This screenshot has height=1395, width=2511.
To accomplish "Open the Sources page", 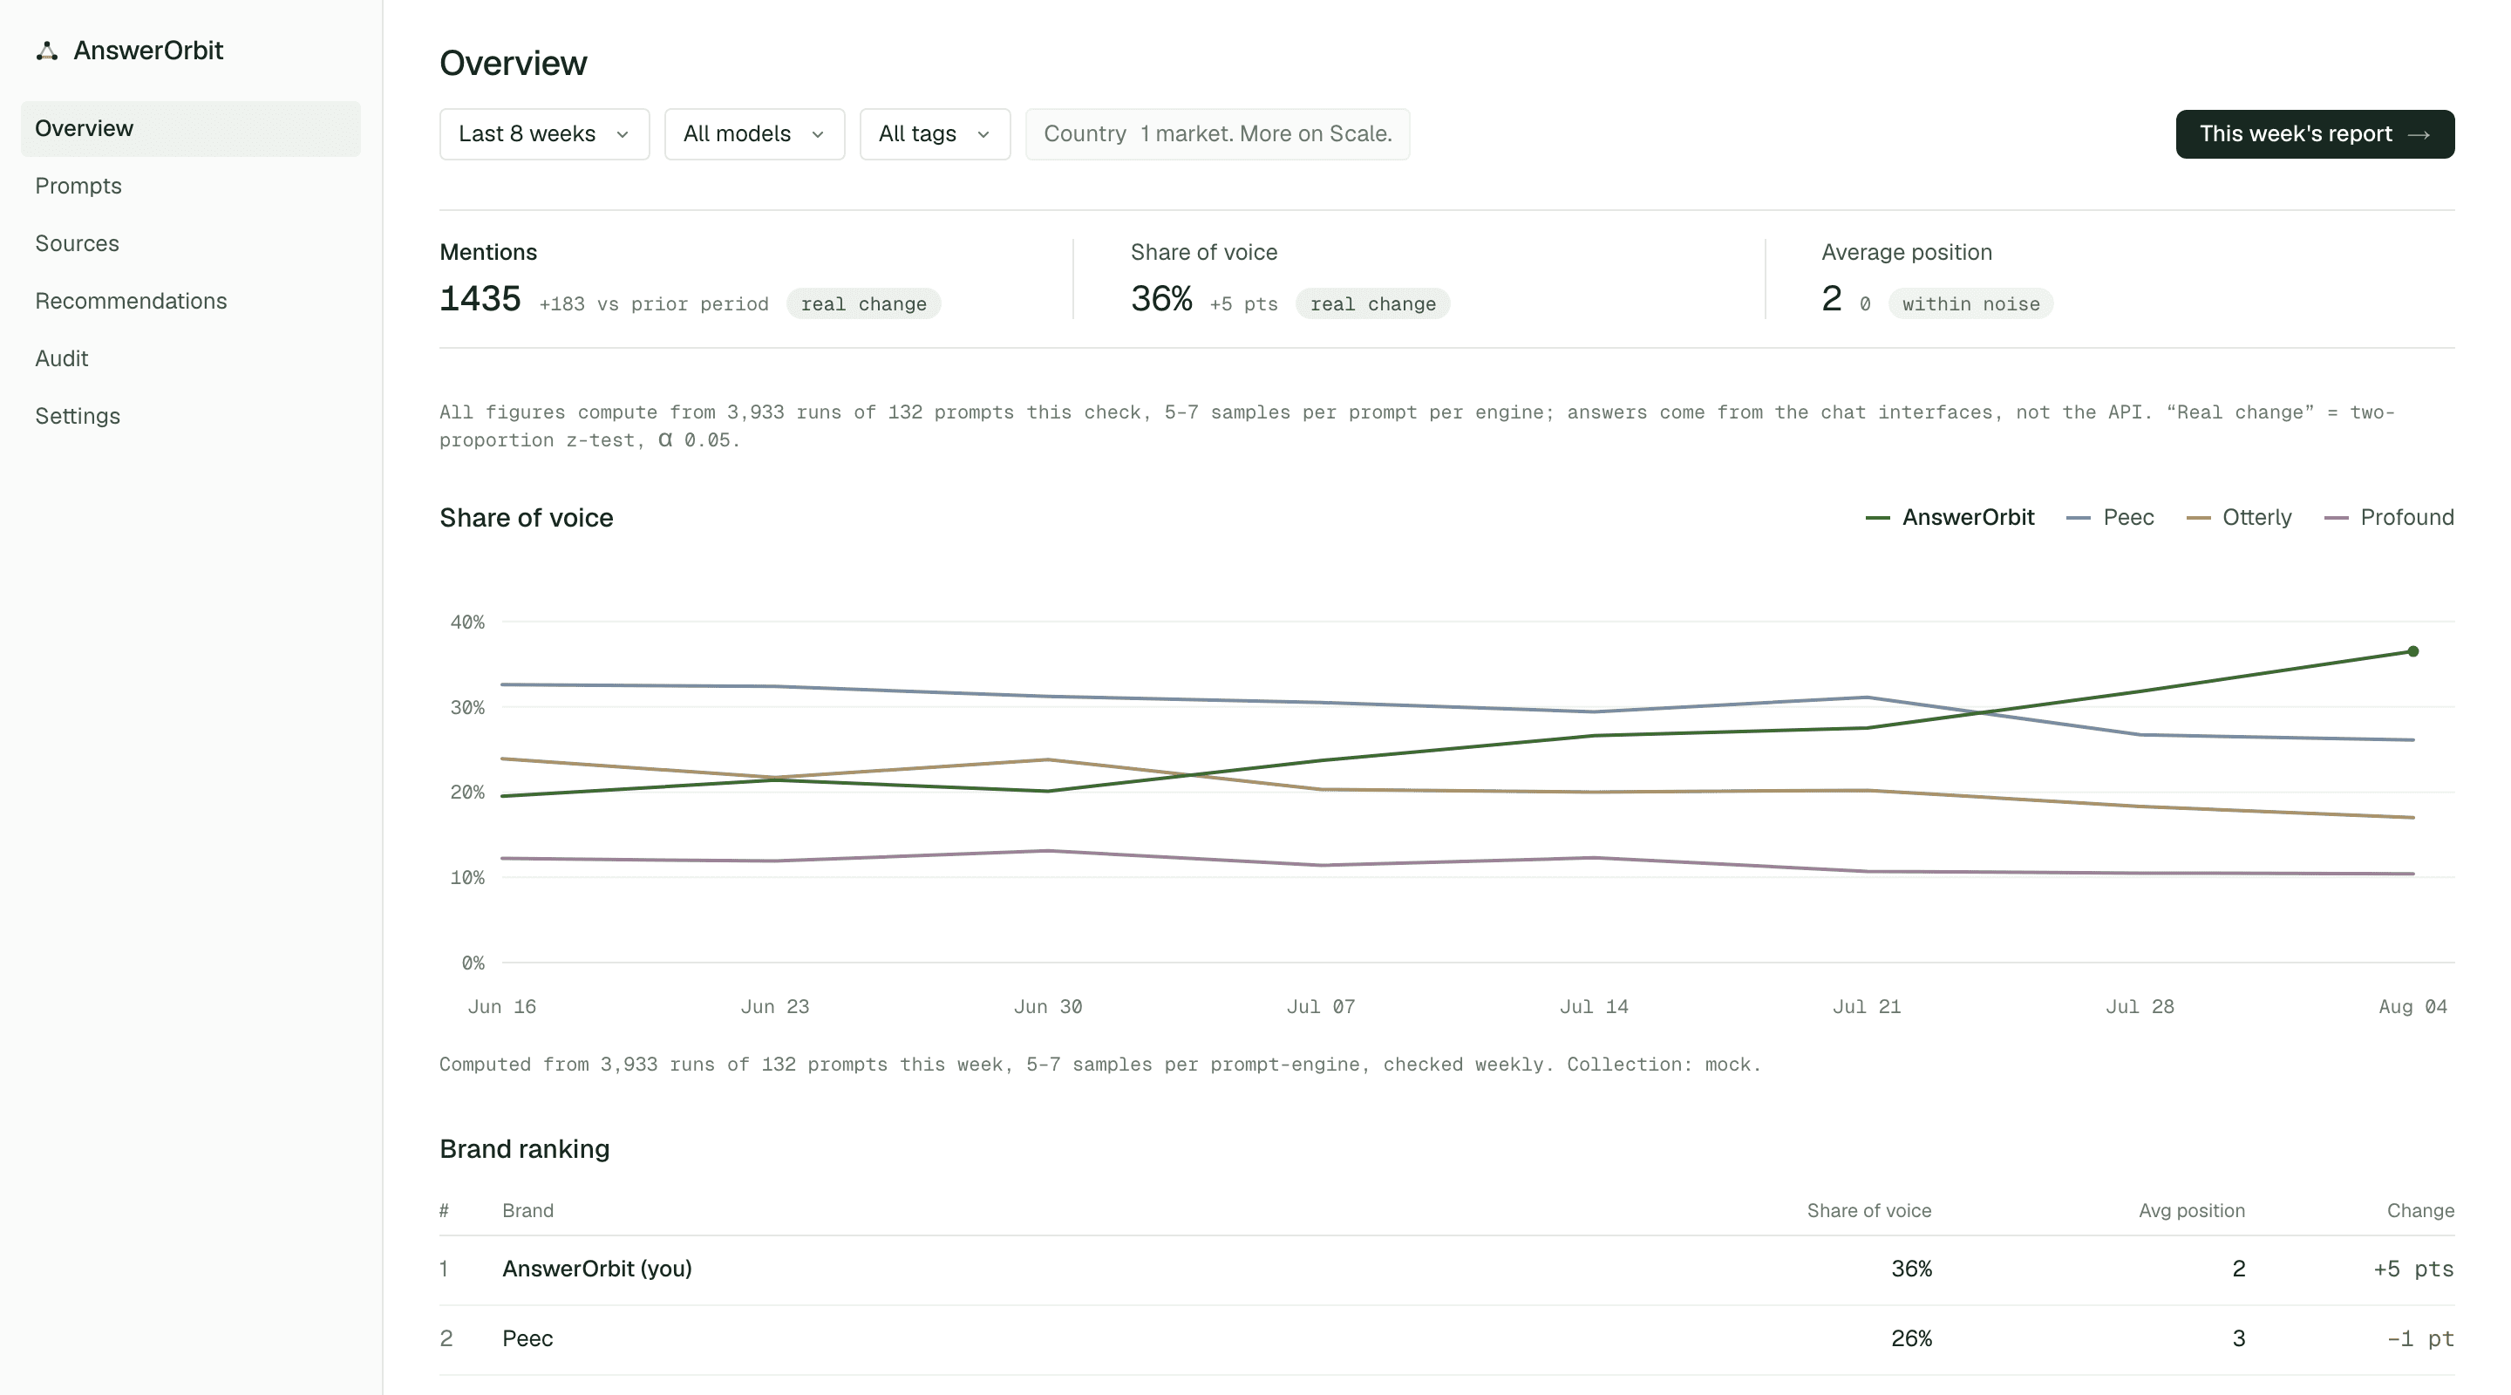I will (x=191, y=244).
